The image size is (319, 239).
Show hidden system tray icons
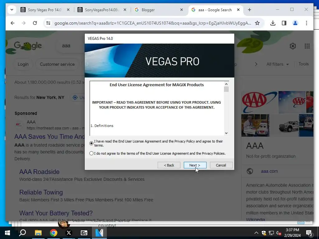coord(256,233)
